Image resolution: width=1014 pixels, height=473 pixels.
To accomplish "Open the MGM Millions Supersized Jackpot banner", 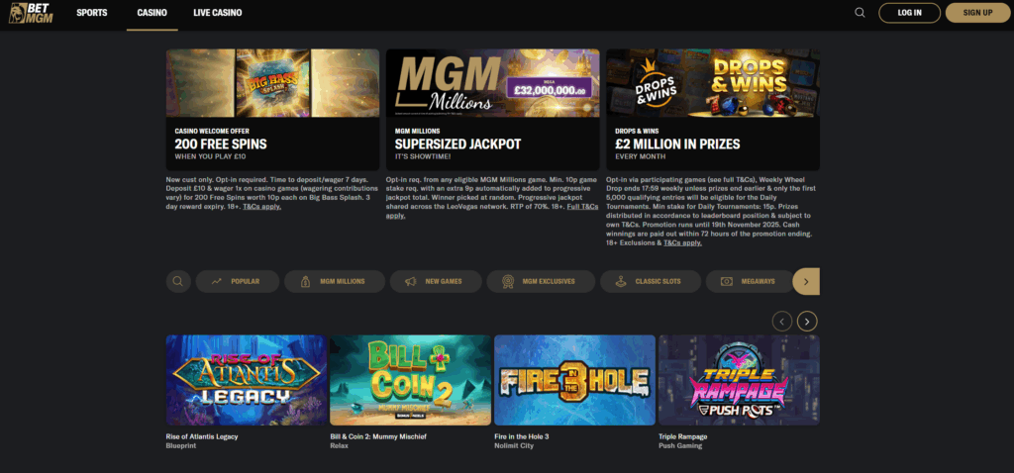I will [493, 110].
